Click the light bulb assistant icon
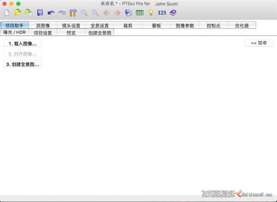The height and width of the screenshot is (202, 277). (151, 13)
